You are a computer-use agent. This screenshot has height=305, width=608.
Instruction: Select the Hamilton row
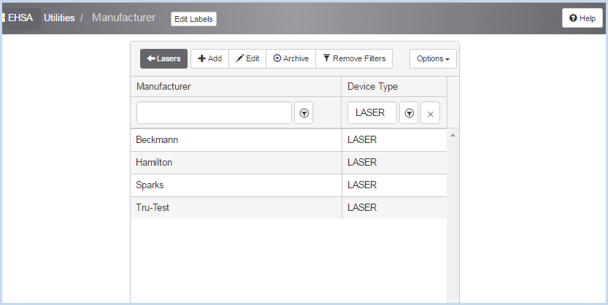coord(288,163)
